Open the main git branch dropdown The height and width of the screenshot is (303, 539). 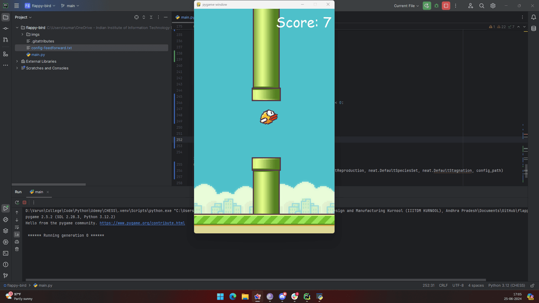point(70,6)
